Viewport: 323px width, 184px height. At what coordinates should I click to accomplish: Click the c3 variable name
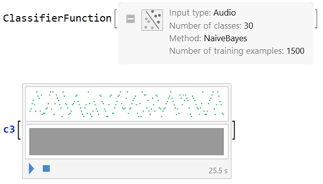click(x=9, y=130)
